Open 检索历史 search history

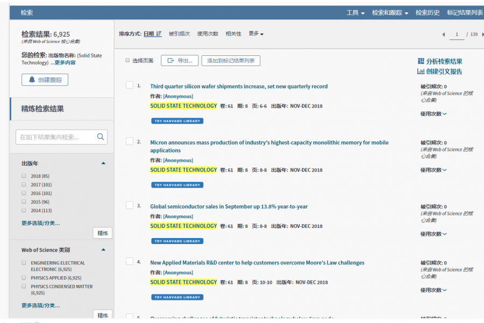click(x=428, y=13)
